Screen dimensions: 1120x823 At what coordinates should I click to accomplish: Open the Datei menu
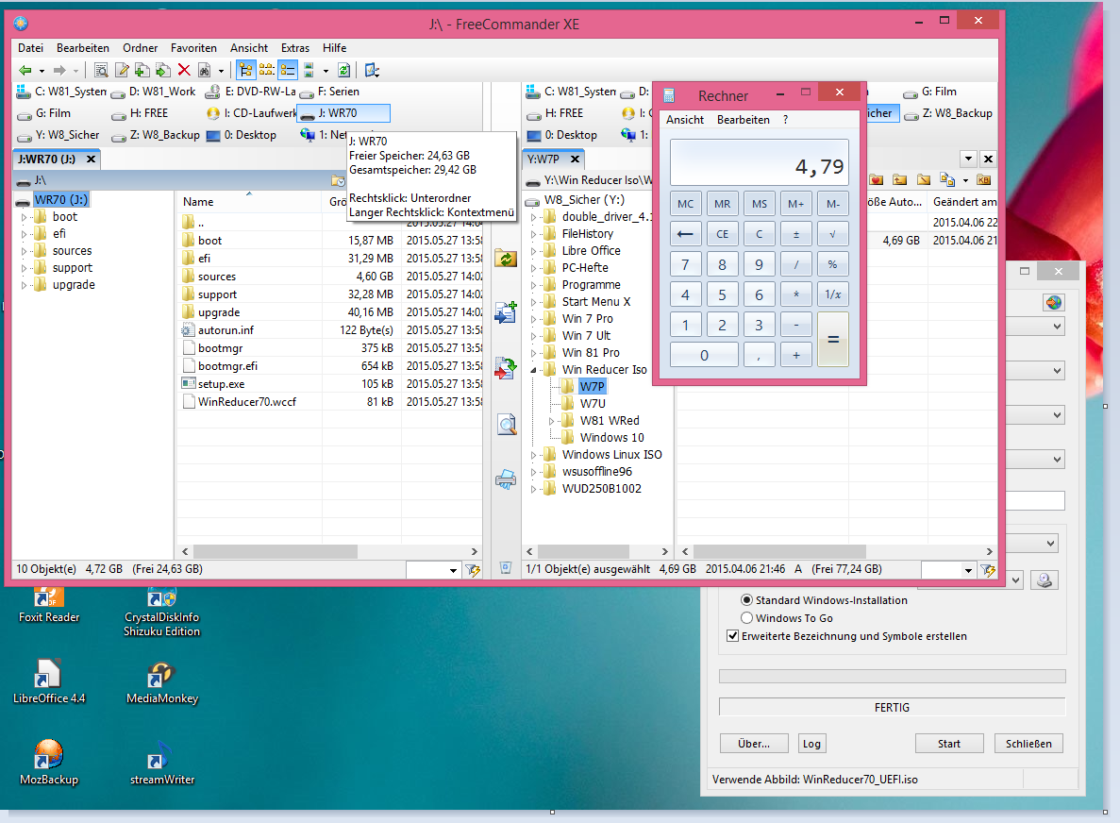coord(31,48)
